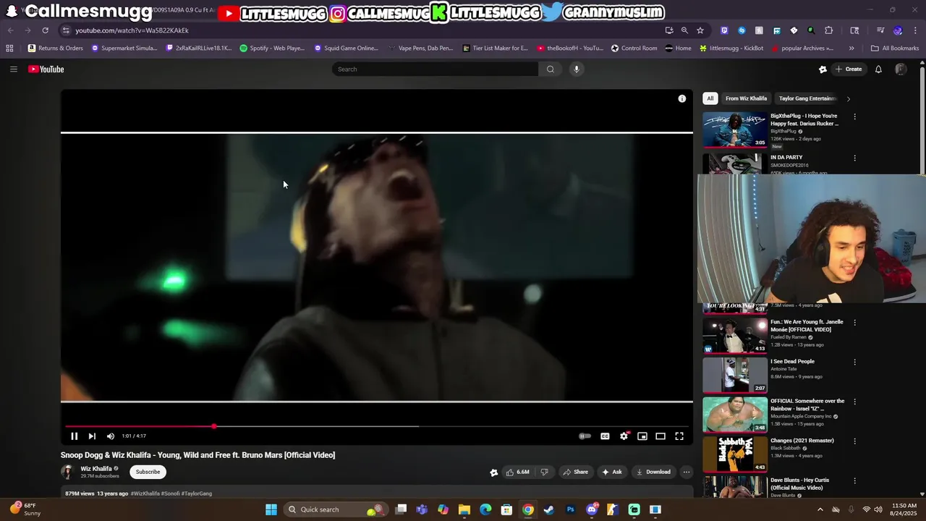The height and width of the screenshot is (521, 926).
Task: Open littlesmugg - KickBot bookmark
Action: [731, 48]
